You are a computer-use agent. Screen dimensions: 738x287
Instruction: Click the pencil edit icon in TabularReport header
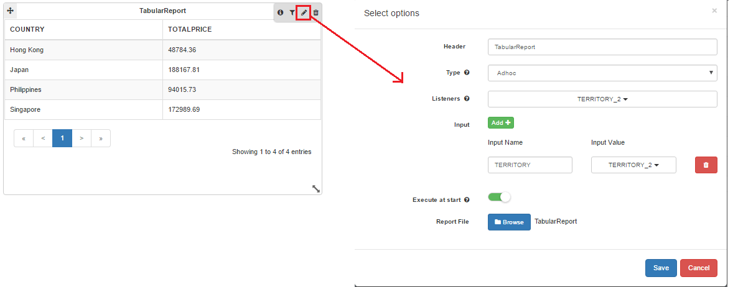tap(304, 12)
